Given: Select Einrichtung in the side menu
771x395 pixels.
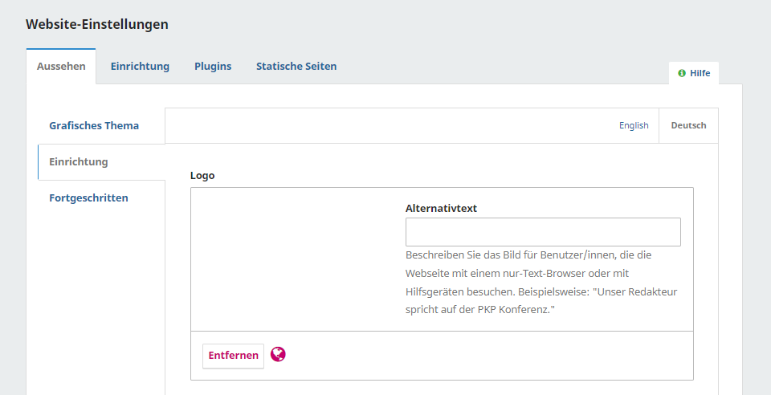Looking at the screenshot, I should point(79,162).
